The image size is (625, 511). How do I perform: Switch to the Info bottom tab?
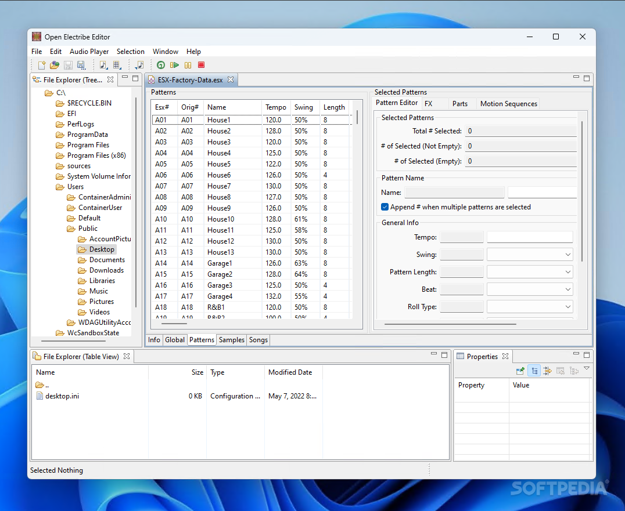pyautogui.click(x=154, y=340)
